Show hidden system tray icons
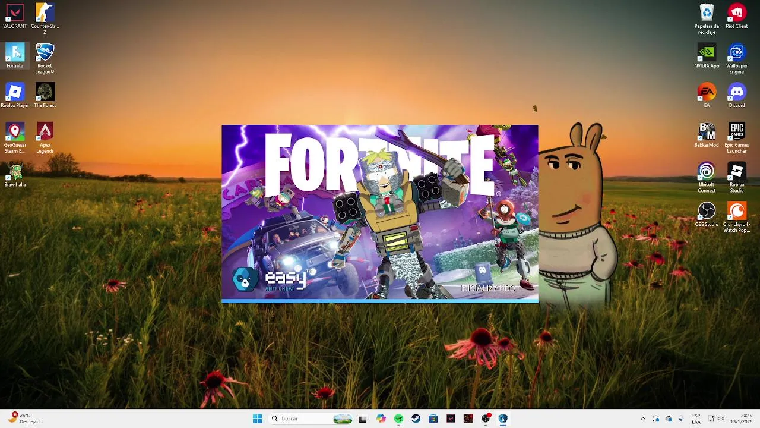 643,418
